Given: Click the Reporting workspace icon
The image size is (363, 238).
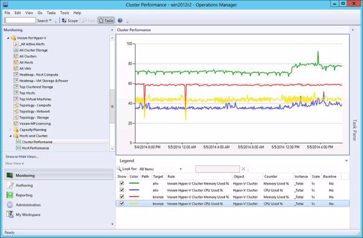Looking at the screenshot, I should [x=10, y=195].
